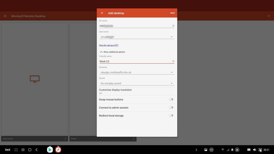Clear the Friendly name field
This screenshot has width=274, height=154.
point(173,61)
